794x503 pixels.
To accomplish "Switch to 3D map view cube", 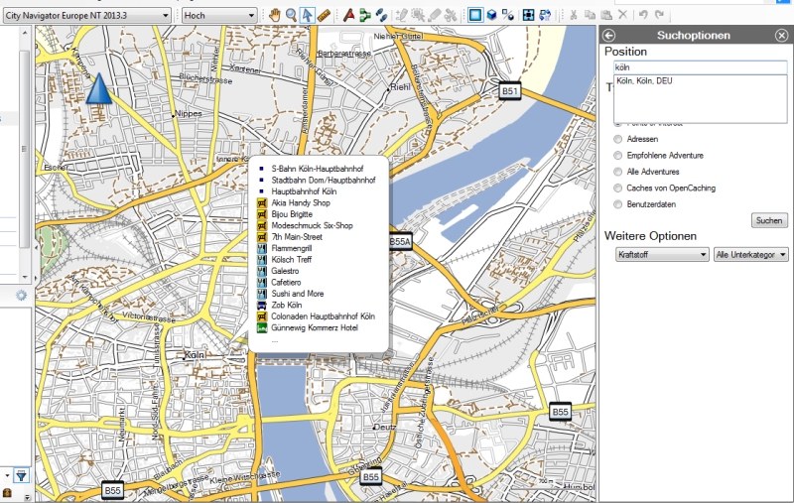I will 491,15.
